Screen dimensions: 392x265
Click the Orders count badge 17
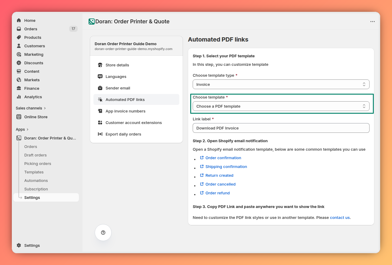73,29
